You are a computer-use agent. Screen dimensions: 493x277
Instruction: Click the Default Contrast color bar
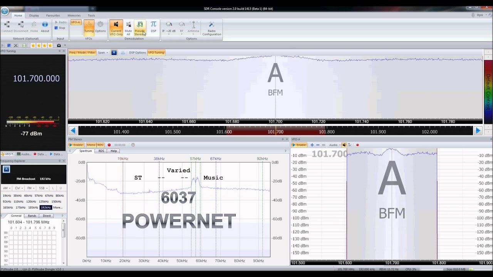tap(488, 92)
